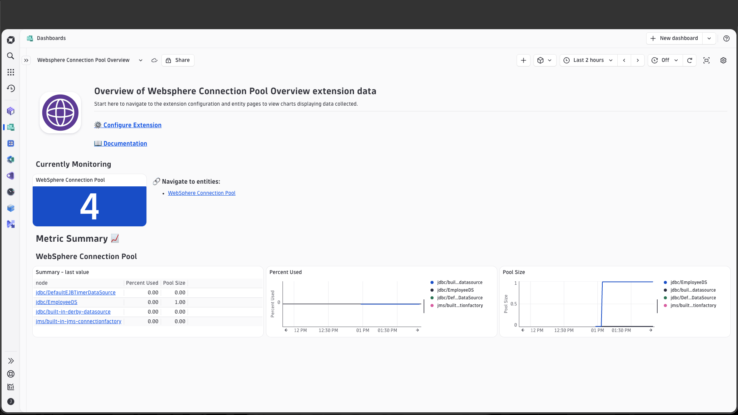Toggle jdbc/EmployeeDS in the Pool Size legend
The width and height of the screenshot is (738, 415).
pos(685,282)
